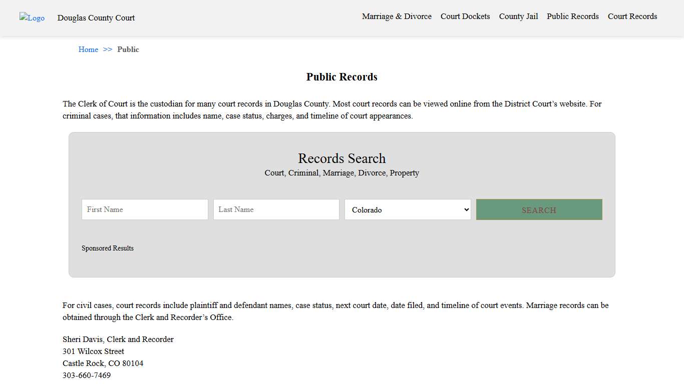
Task: Click the phone number 303-660-7469
Action: pyautogui.click(x=87, y=375)
